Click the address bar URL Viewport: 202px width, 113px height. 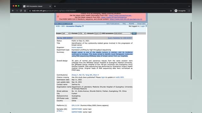pos(54,11)
